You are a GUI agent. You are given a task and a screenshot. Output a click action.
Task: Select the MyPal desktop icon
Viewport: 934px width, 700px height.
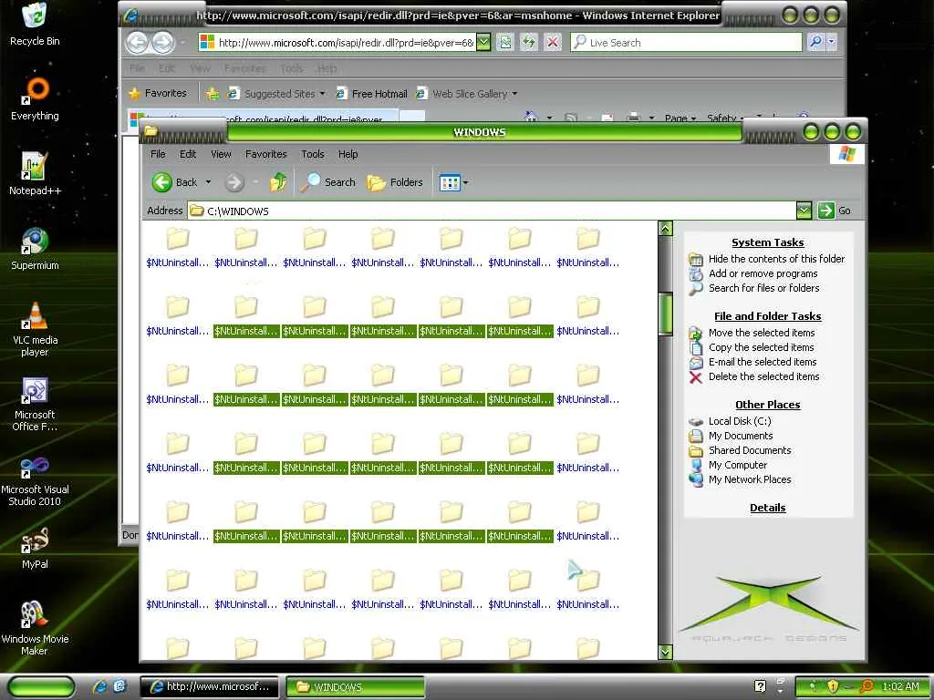(x=35, y=548)
